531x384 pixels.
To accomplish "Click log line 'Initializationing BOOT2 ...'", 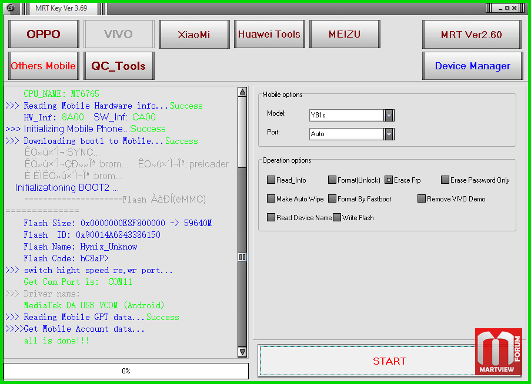I will [66, 188].
